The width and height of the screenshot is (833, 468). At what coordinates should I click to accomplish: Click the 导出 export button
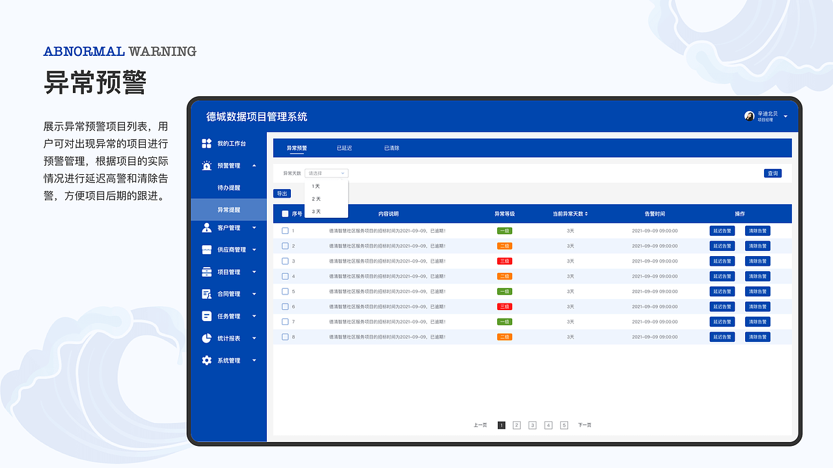282,194
